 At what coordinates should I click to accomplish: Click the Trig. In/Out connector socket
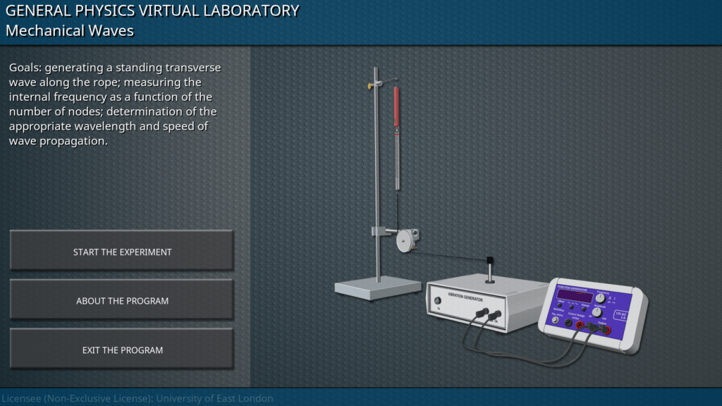(554, 321)
